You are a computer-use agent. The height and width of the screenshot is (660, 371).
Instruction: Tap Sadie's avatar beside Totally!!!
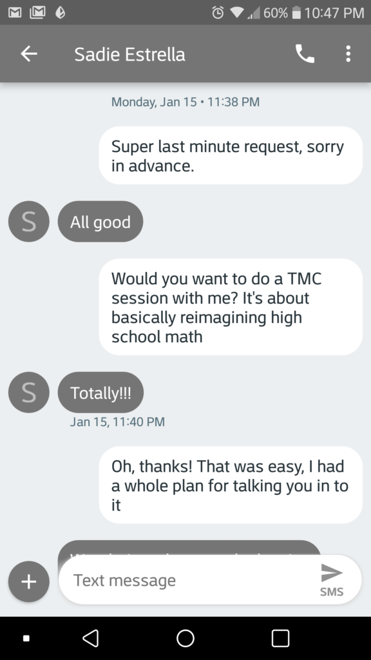click(28, 393)
